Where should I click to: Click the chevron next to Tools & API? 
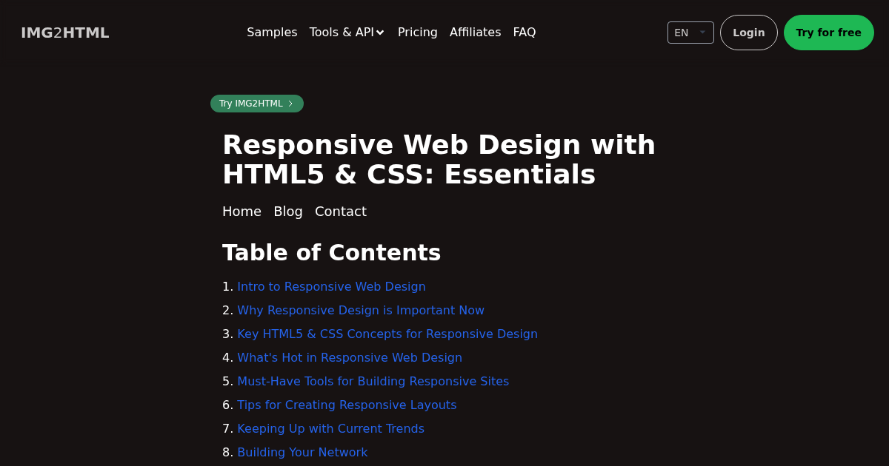click(380, 33)
